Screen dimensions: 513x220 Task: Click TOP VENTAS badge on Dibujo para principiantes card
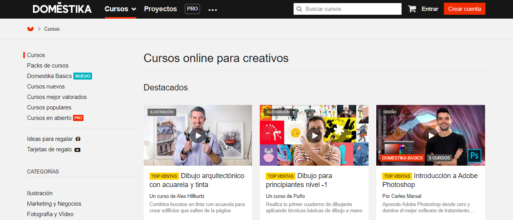pyautogui.click(x=281, y=176)
